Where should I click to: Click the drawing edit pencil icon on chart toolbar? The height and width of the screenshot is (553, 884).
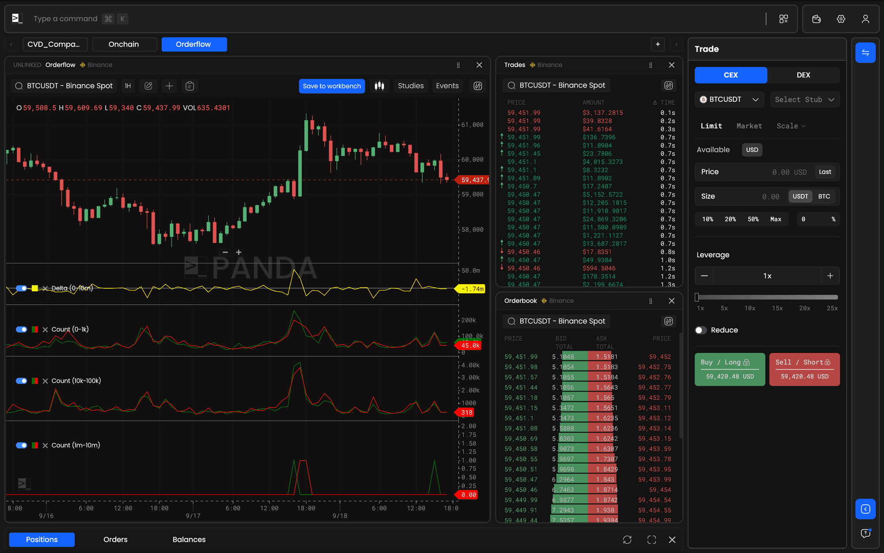[x=149, y=86]
